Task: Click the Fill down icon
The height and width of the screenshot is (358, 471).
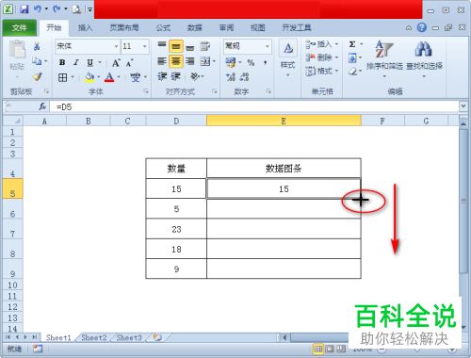Action: tap(352, 57)
